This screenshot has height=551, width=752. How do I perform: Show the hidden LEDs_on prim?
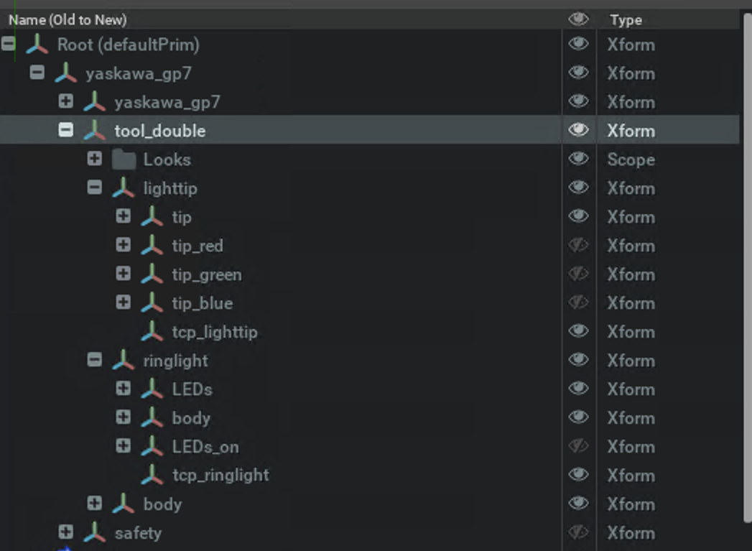(x=578, y=447)
